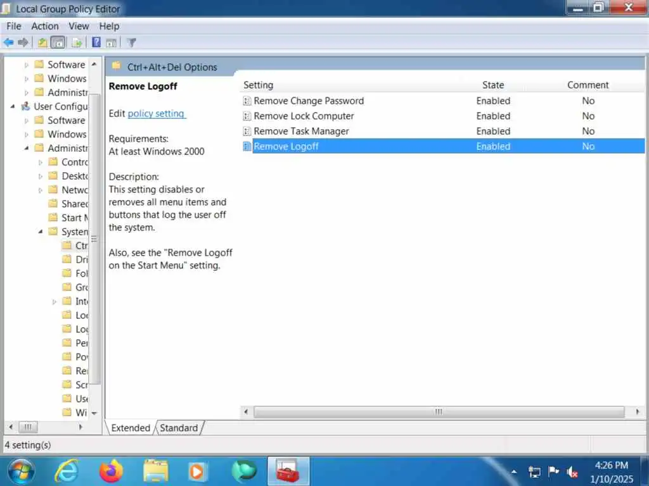Click the Ctrl+Alt+Del Options header folder icon

(117, 66)
